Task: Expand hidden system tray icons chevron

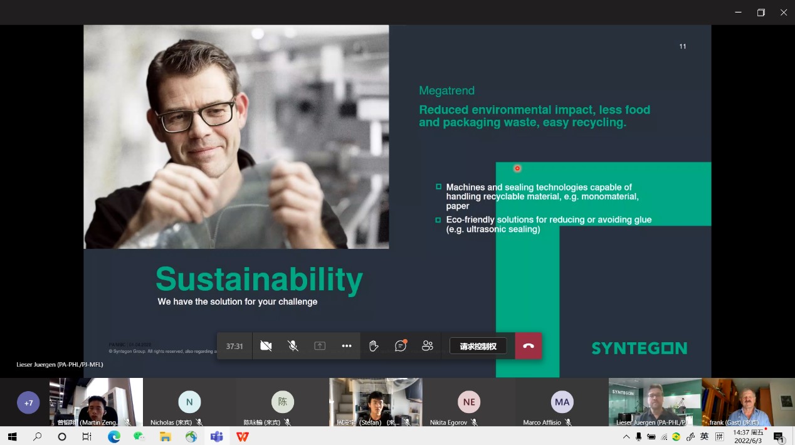Action: [x=626, y=437]
